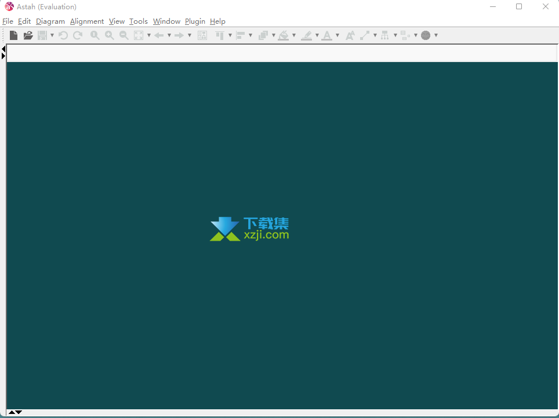Screen dimensions: 559x418
Task: Close the Astah window
Action: click(x=546, y=6)
